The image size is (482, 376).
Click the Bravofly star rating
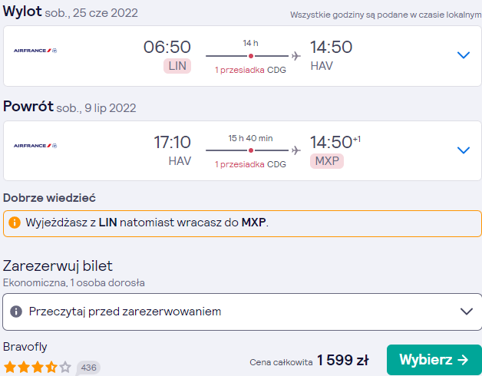(37, 367)
